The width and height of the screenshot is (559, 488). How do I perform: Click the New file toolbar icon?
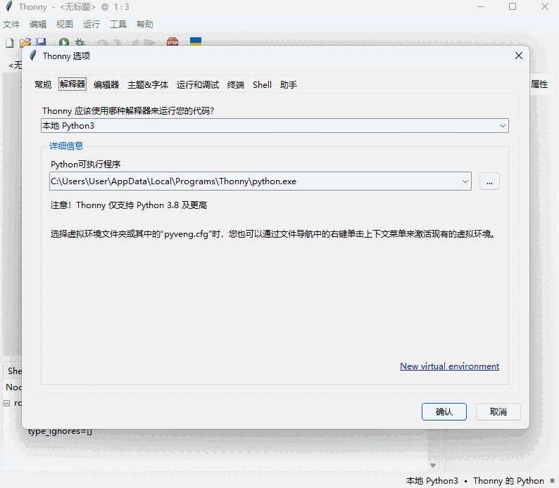point(10,43)
